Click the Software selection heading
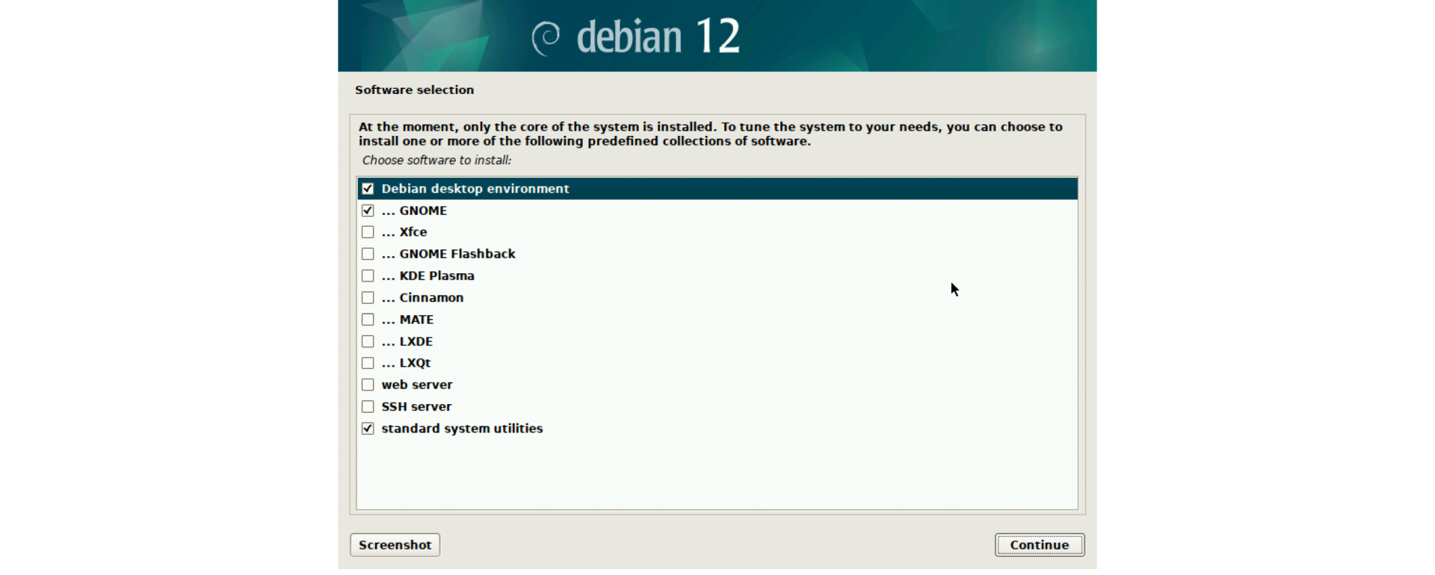The image size is (1435, 575). click(414, 90)
